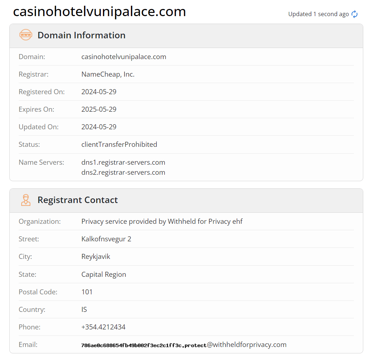Click name server dns2.registrar-servers.com

point(123,172)
